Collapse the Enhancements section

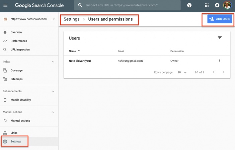point(53,91)
